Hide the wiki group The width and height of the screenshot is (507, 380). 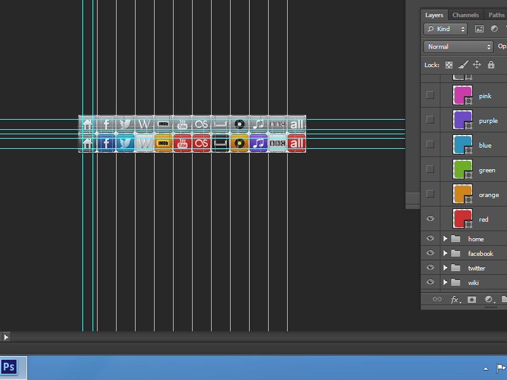(430, 282)
